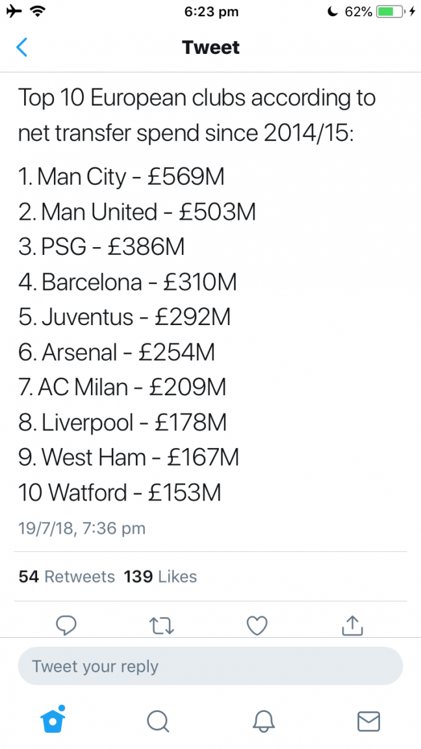This screenshot has width=421, height=749.
Task: Tap the 6:23 pm status bar clock
Action: 211,12
